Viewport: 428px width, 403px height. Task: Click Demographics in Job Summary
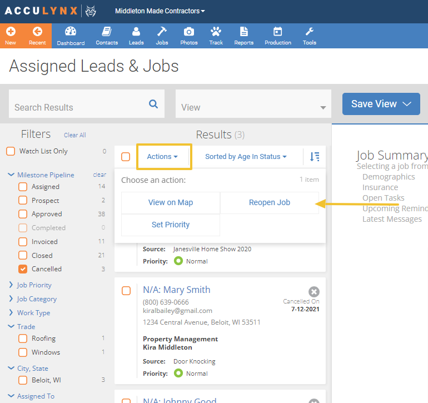(389, 177)
